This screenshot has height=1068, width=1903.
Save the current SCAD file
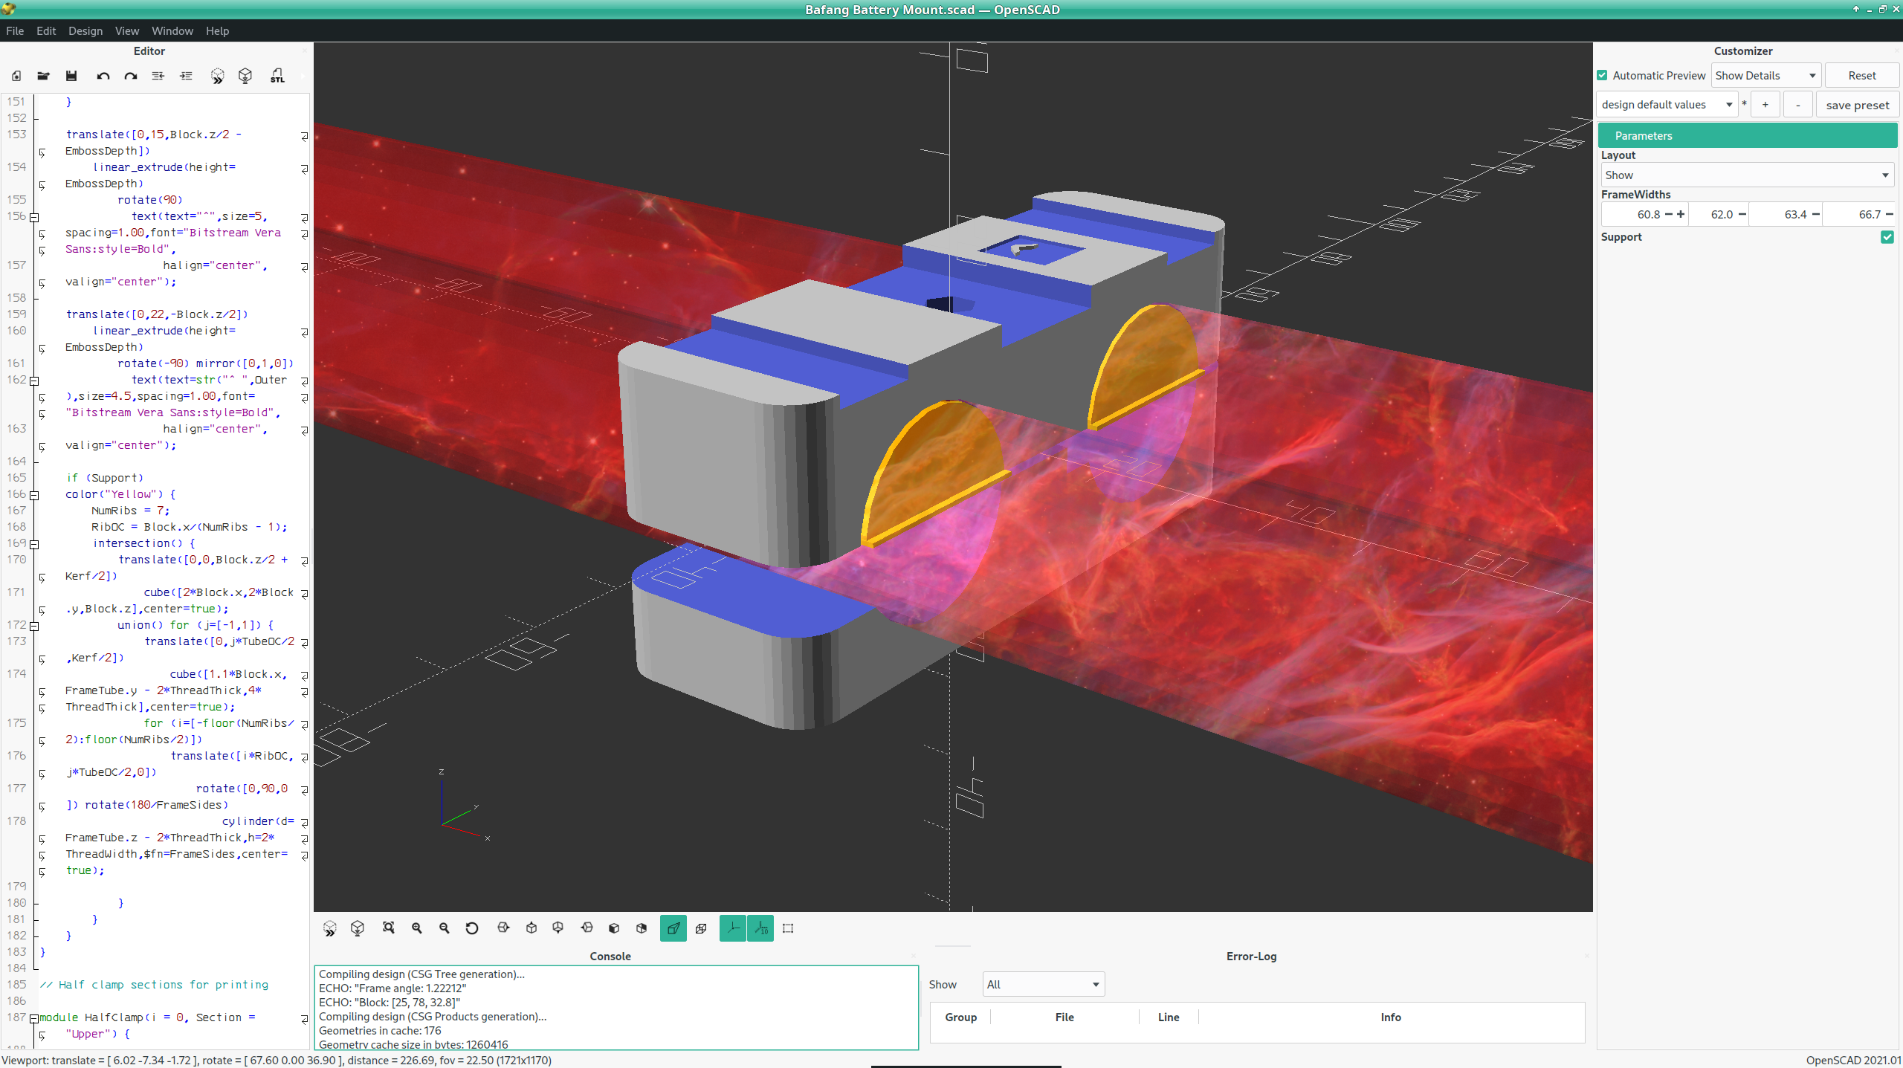click(x=71, y=75)
